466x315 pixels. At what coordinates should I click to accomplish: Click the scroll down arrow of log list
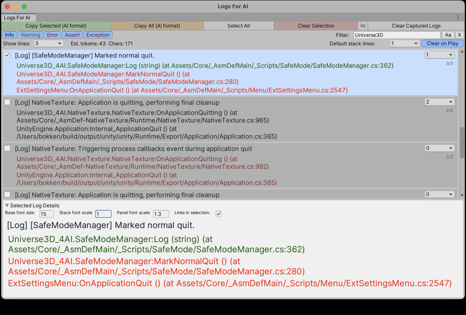pyautogui.click(x=462, y=195)
